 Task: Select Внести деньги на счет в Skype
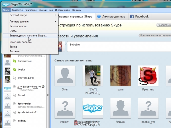click(30, 36)
